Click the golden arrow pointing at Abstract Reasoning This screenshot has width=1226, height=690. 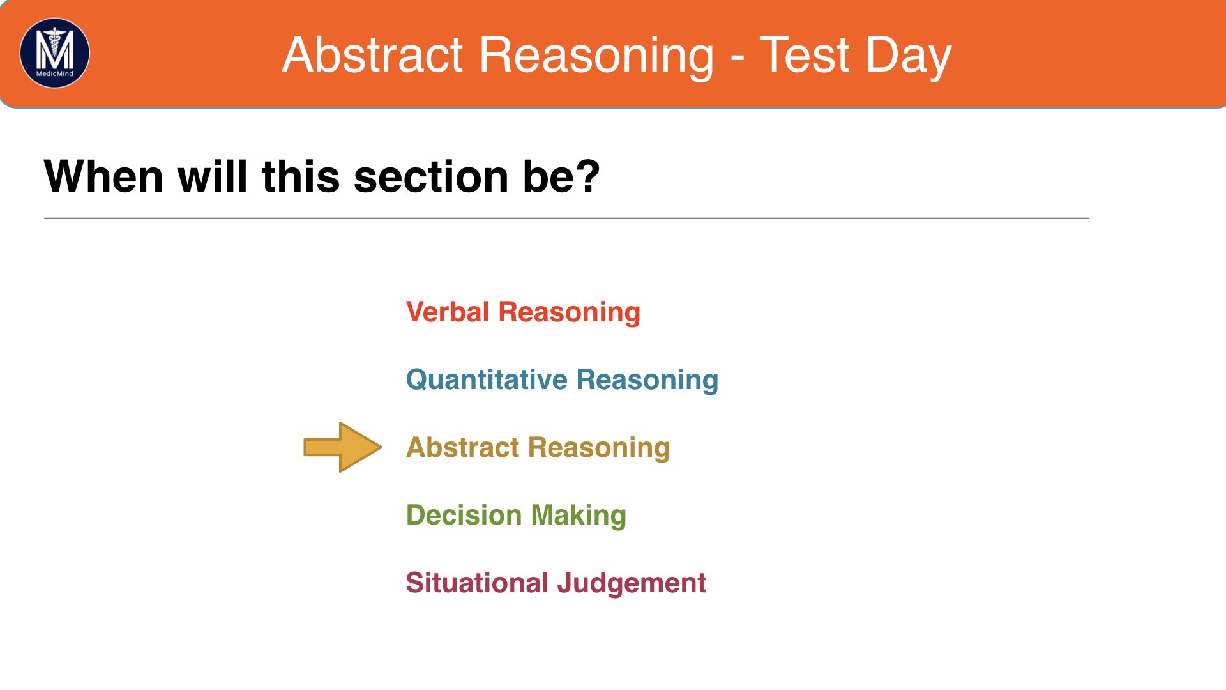(x=343, y=447)
